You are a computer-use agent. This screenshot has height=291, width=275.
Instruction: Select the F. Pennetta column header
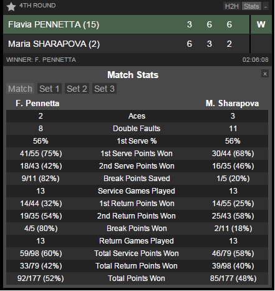click(37, 103)
